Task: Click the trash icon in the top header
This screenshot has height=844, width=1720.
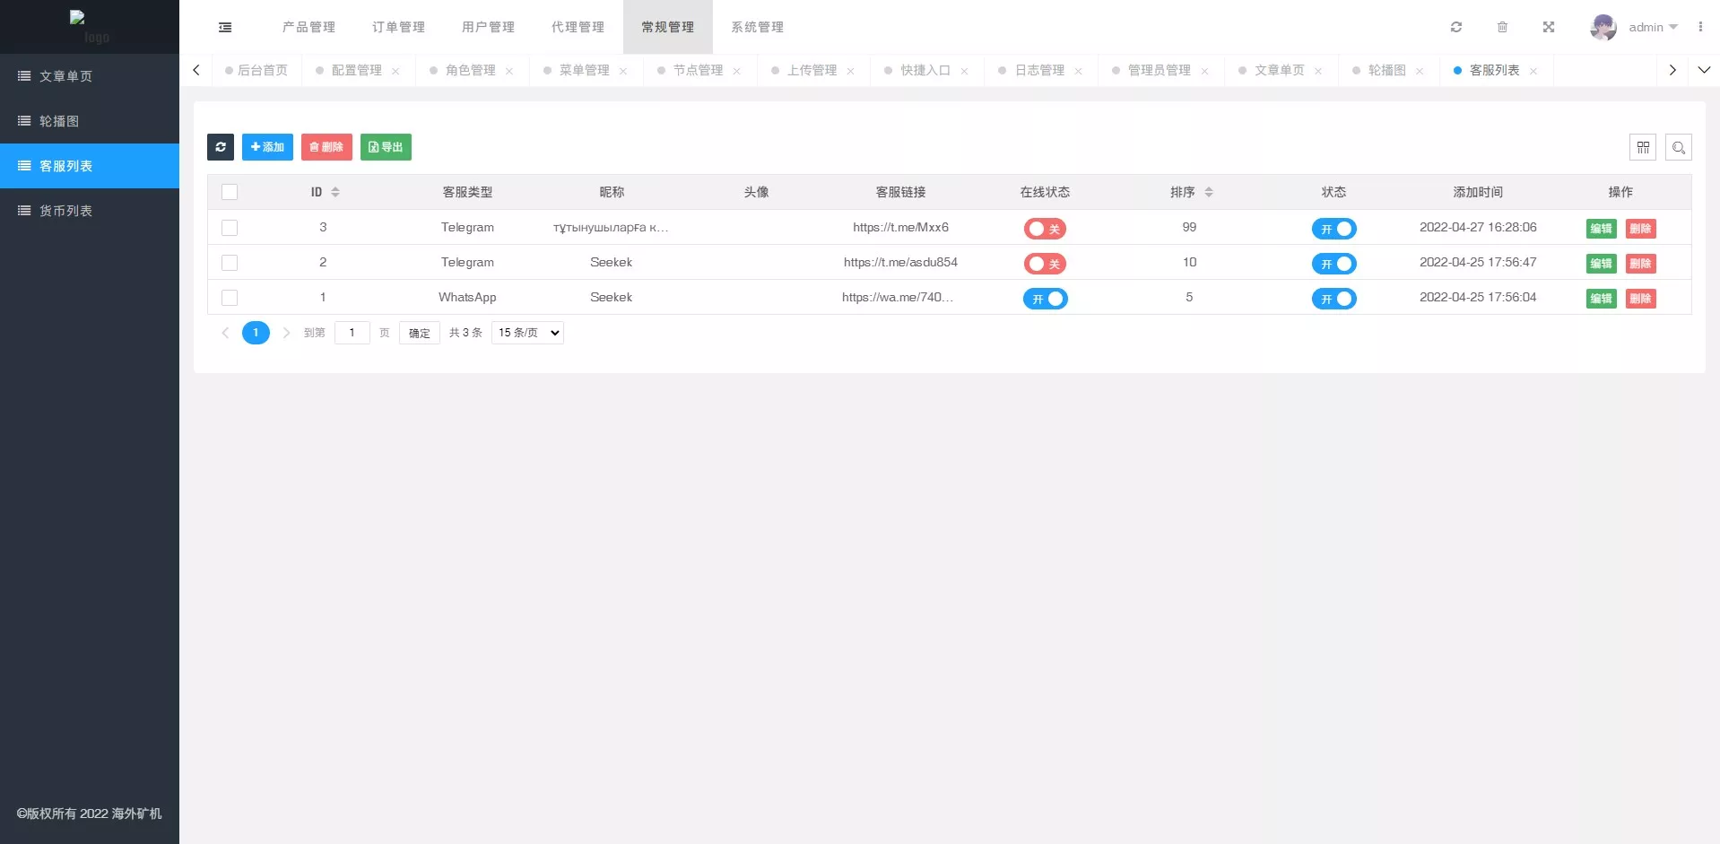Action: 1502,27
